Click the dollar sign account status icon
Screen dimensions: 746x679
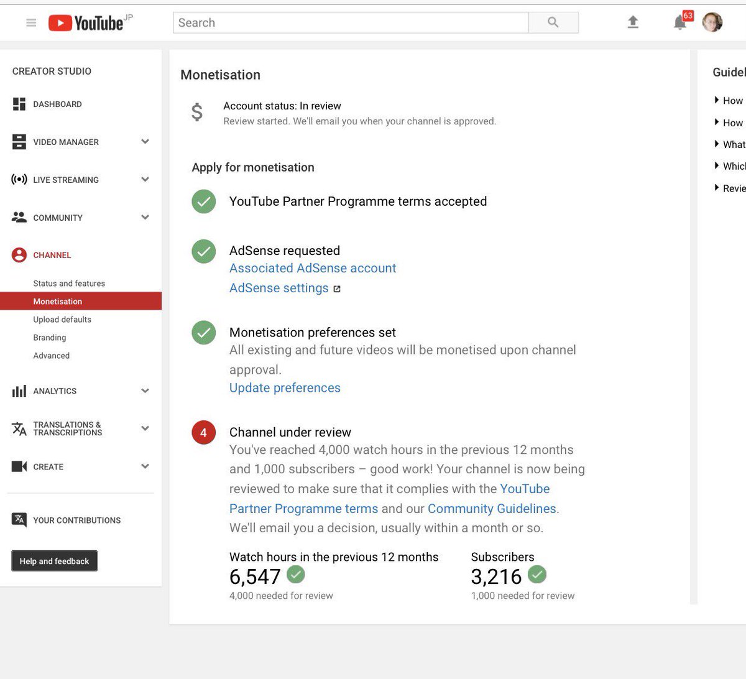[x=197, y=112]
